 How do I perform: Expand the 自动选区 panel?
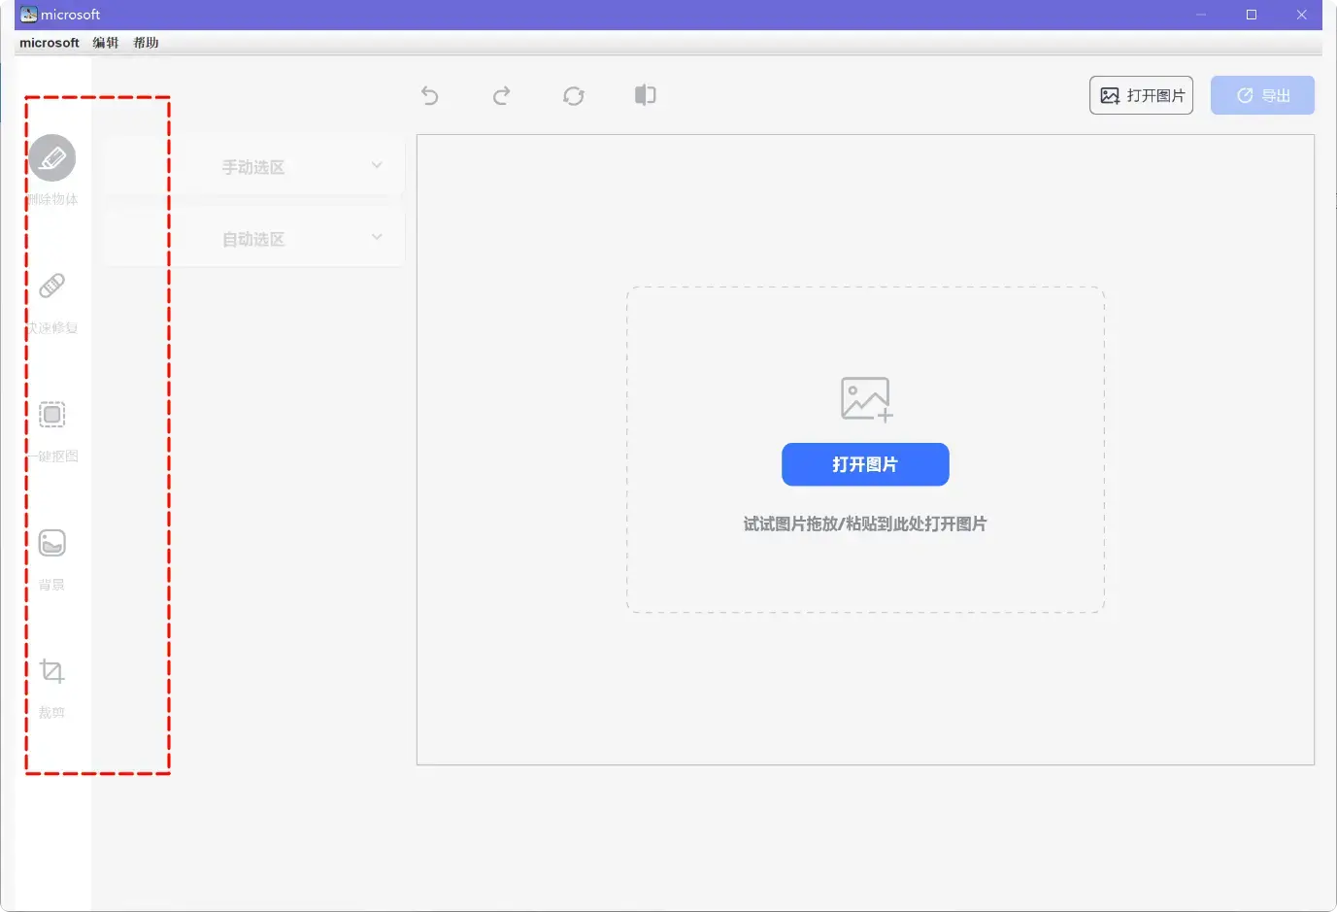tap(253, 239)
